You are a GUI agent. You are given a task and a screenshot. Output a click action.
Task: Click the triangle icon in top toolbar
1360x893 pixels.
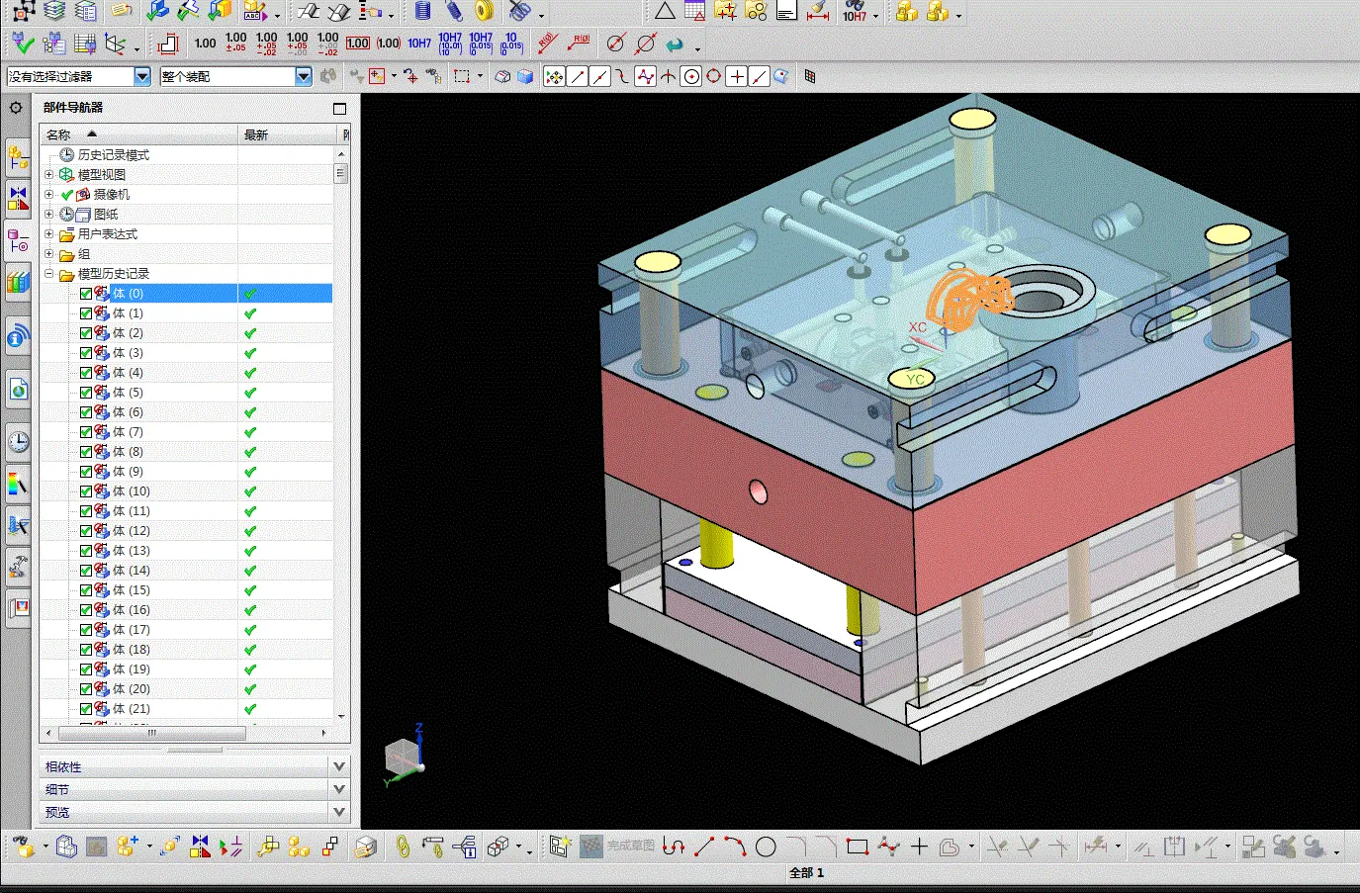click(x=665, y=12)
